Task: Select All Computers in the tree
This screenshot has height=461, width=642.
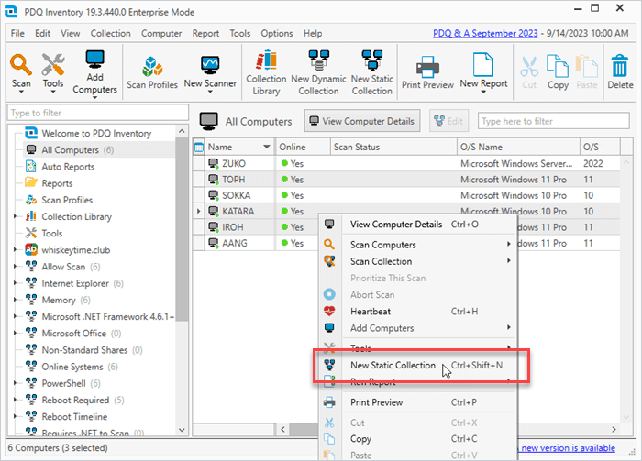Action: [x=70, y=150]
